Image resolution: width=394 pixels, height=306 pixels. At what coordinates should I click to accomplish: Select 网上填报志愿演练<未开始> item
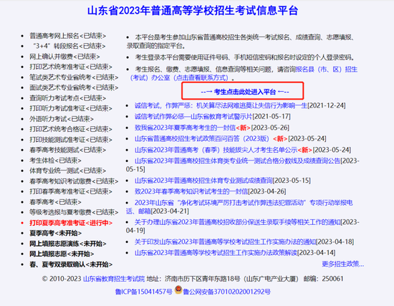pyautogui.click(x=68, y=244)
